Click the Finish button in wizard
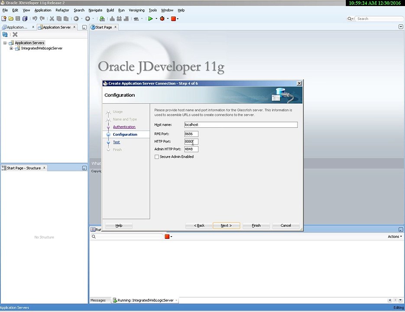Screen dimensions: 405x312 256,226
